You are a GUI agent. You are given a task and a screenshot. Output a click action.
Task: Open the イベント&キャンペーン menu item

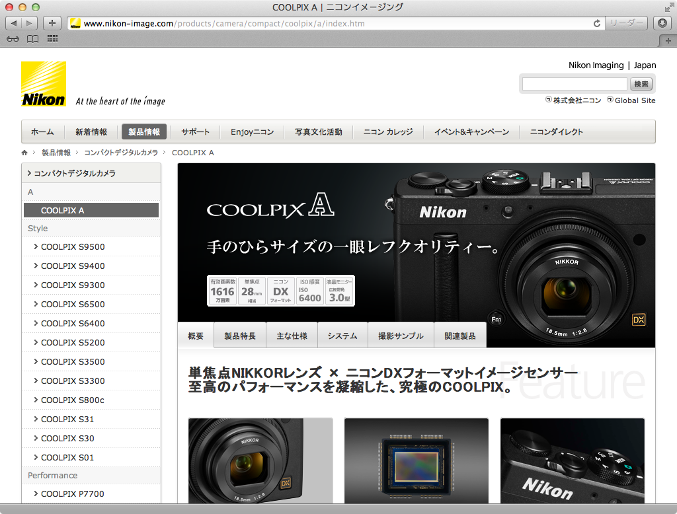471,131
